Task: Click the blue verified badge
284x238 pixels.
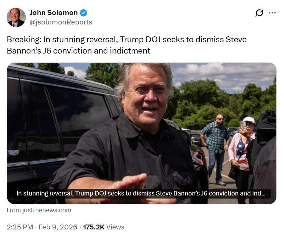Action: coord(84,13)
